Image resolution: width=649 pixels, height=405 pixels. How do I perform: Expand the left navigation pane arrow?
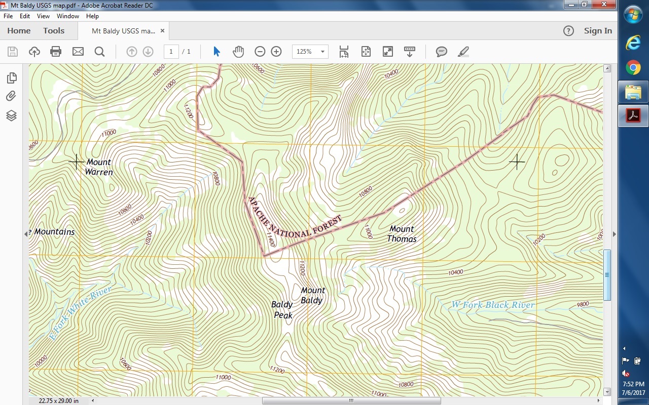coord(26,234)
